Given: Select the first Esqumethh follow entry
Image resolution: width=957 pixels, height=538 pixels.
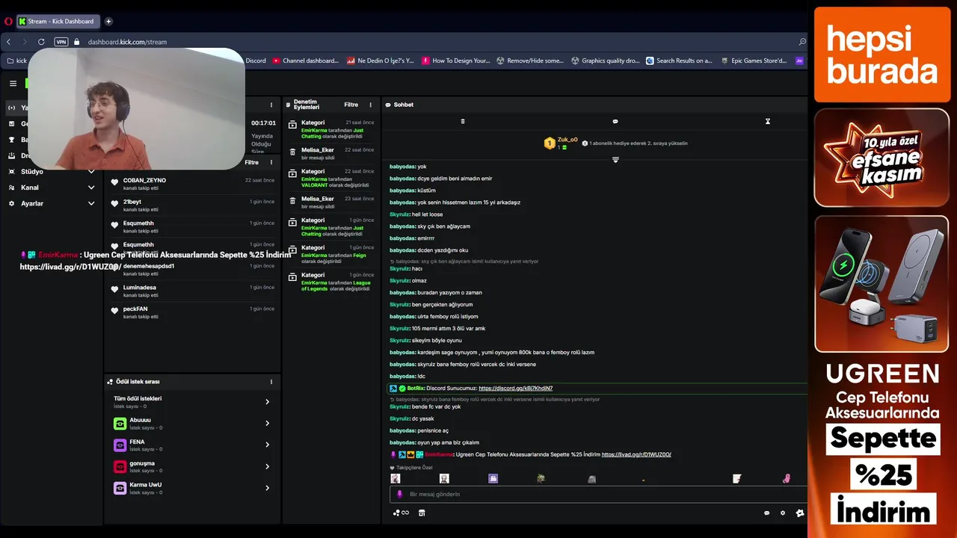Looking at the screenshot, I should coord(192,226).
